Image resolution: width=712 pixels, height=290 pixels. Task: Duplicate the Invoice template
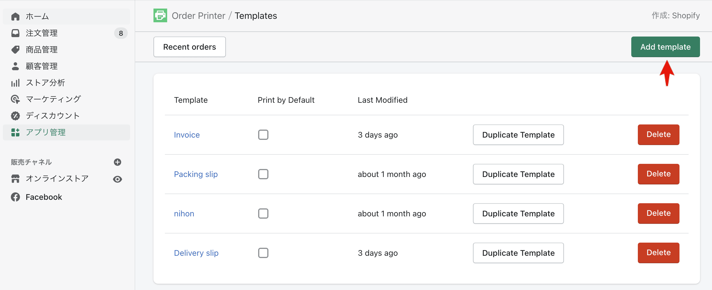(x=518, y=135)
